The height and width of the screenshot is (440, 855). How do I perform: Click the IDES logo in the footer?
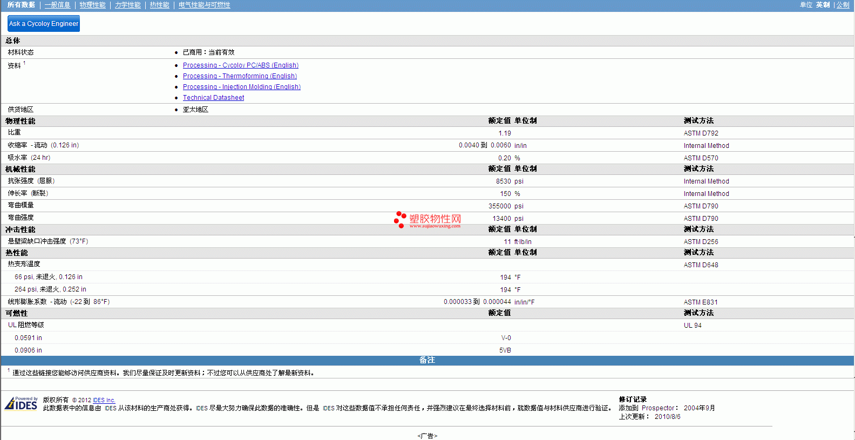tap(21, 404)
